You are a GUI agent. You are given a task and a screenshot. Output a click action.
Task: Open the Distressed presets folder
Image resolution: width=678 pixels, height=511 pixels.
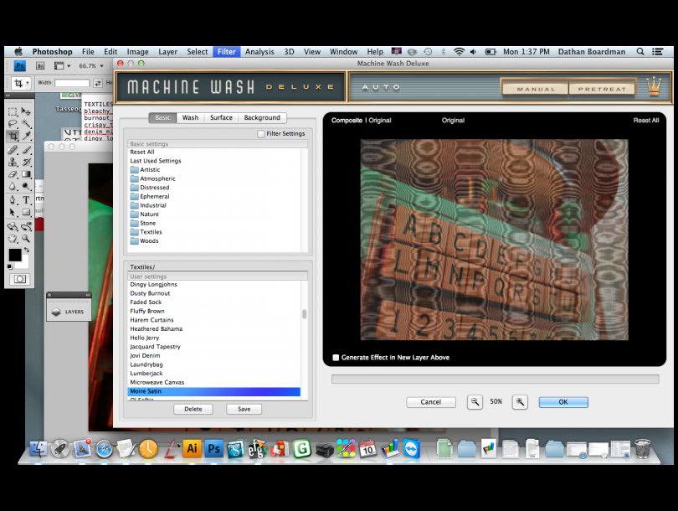150,188
